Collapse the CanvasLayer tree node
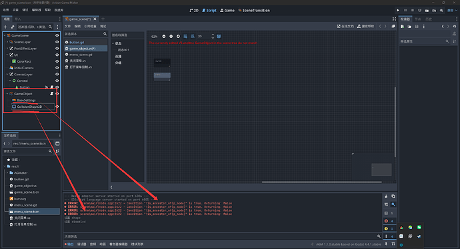This screenshot has width=460, height=249. (x=7, y=74)
